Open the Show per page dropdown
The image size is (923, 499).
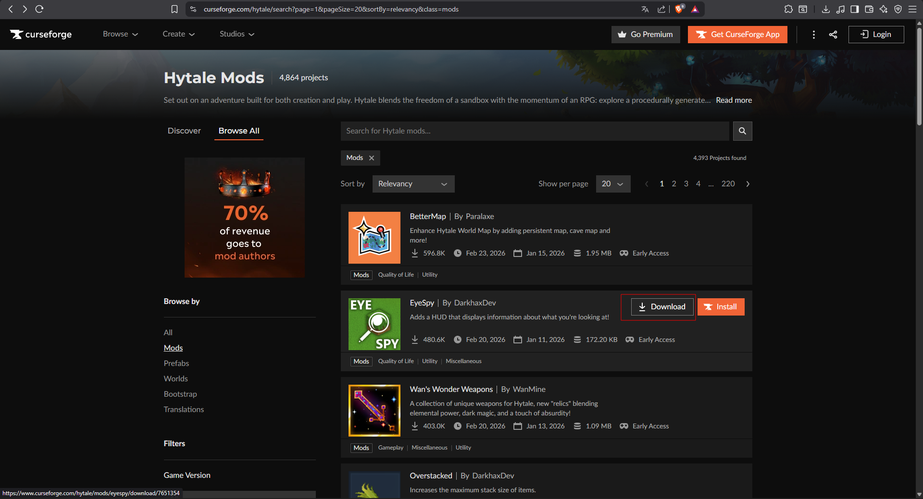(x=613, y=184)
